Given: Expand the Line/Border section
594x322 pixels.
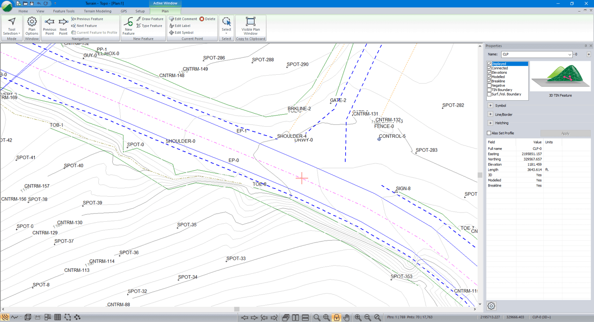Looking at the screenshot, I should coord(490,114).
